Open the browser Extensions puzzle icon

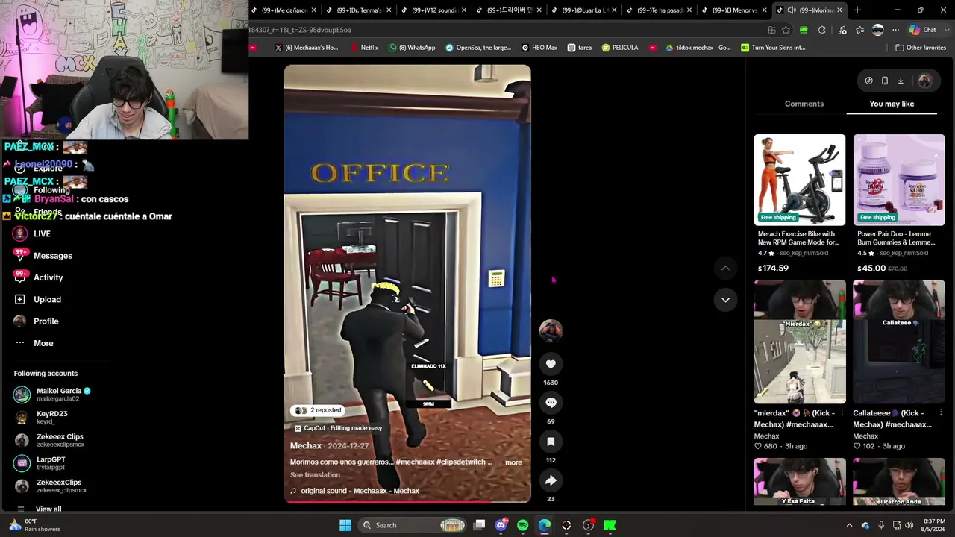point(821,30)
